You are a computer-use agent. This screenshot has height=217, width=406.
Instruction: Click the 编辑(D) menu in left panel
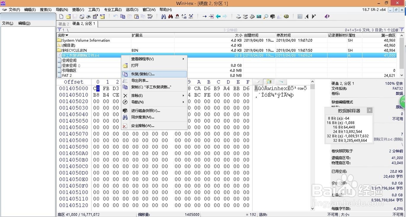(24, 23)
